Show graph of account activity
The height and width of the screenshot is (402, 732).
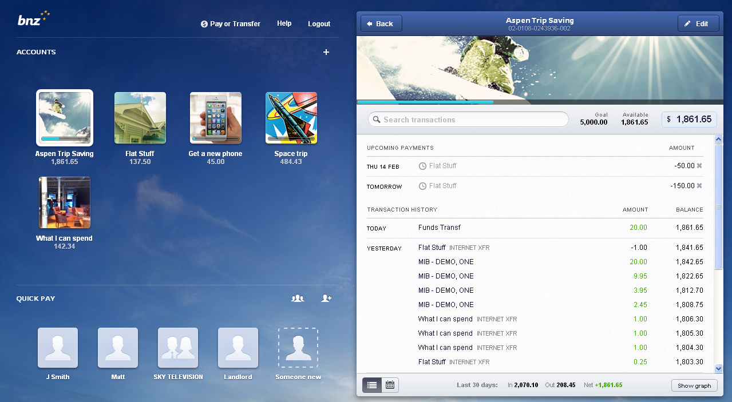[694, 385]
